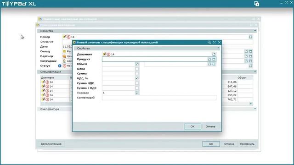Select the table cell with value 847,46

tap(232, 87)
